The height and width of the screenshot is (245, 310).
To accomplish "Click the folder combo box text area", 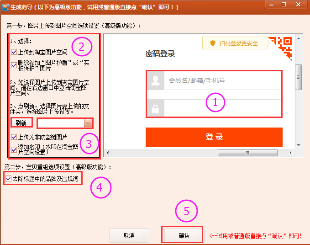I will pyautogui.click(x=61, y=123).
